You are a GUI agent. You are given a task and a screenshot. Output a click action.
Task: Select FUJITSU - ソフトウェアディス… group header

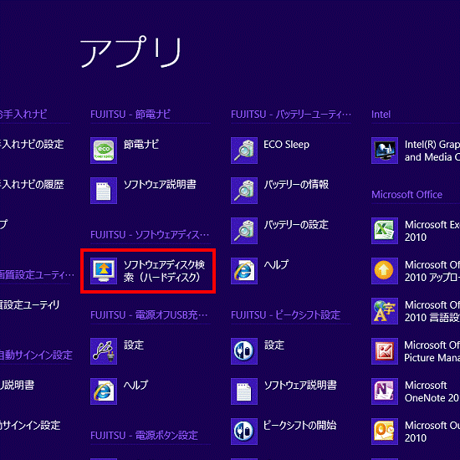point(150,235)
